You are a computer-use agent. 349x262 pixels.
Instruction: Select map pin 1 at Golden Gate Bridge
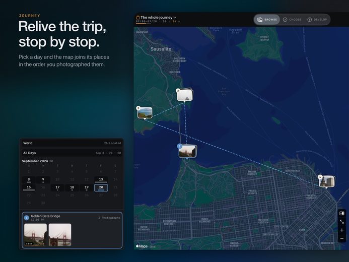coord(187,151)
